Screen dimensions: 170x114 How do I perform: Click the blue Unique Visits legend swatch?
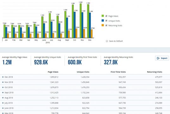click(x=103, y=21)
